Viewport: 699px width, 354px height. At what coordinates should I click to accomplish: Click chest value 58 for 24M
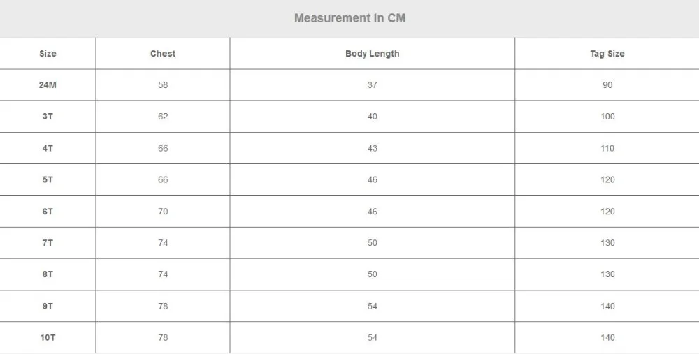(x=163, y=85)
